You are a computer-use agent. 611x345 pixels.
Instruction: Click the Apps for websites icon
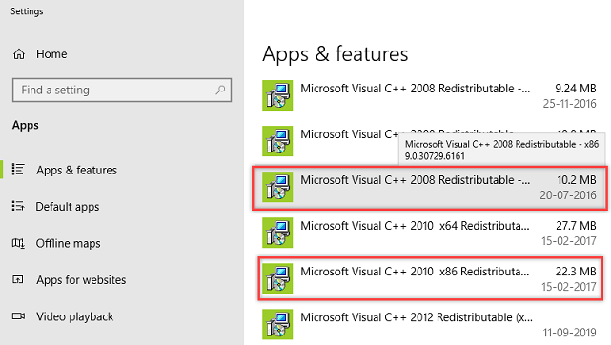point(18,279)
